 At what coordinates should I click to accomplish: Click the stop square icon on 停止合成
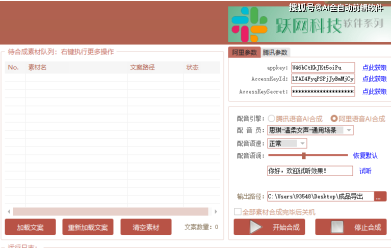tap(337, 227)
